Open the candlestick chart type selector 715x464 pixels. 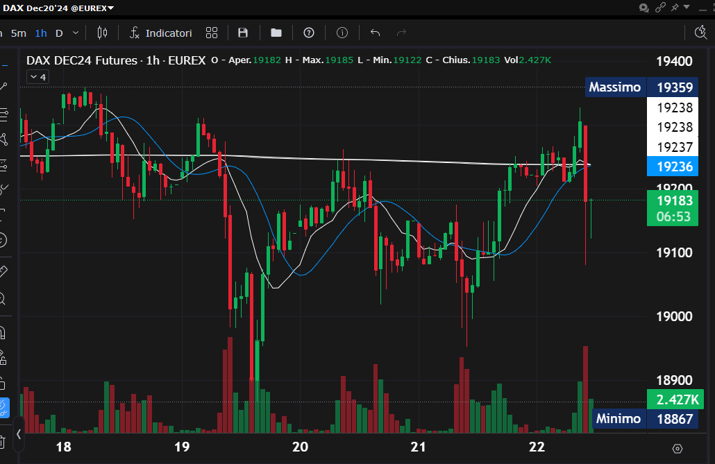103,33
